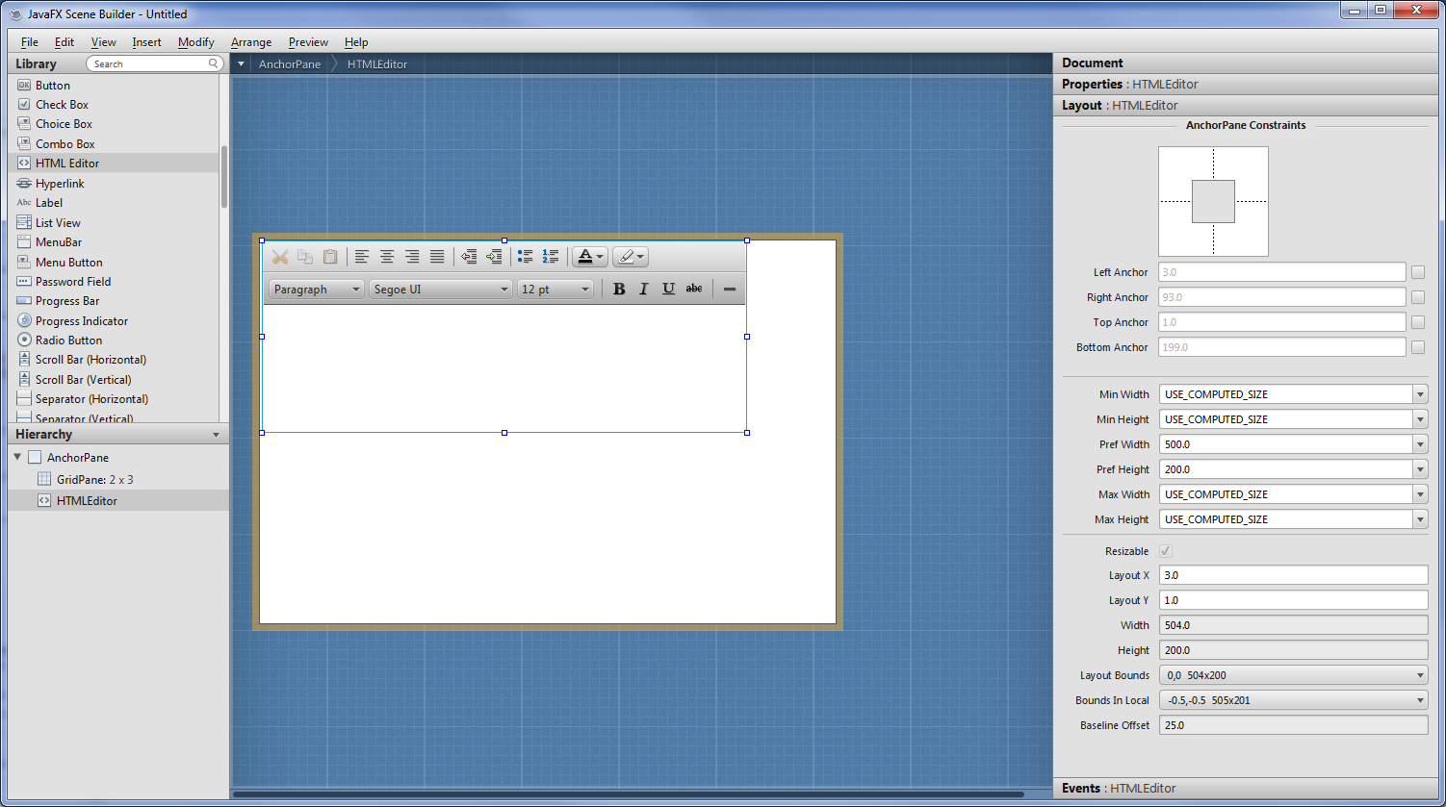This screenshot has height=807, width=1446.
Task: Open the Segoe UI font dropdown
Action: [x=440, y=290]
